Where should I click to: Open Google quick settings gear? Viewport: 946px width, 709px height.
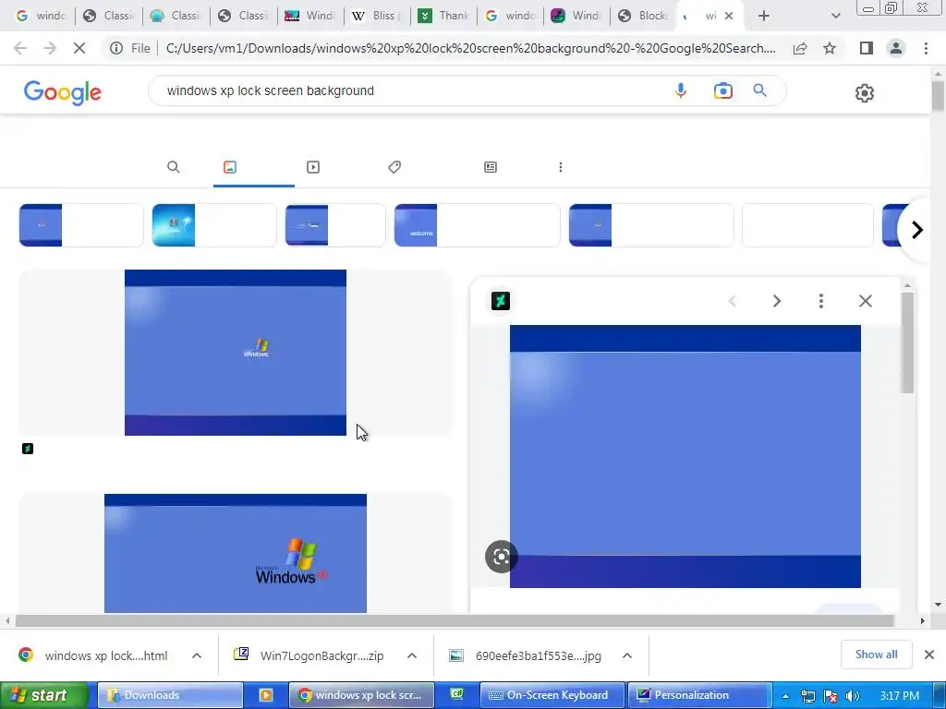864,93
